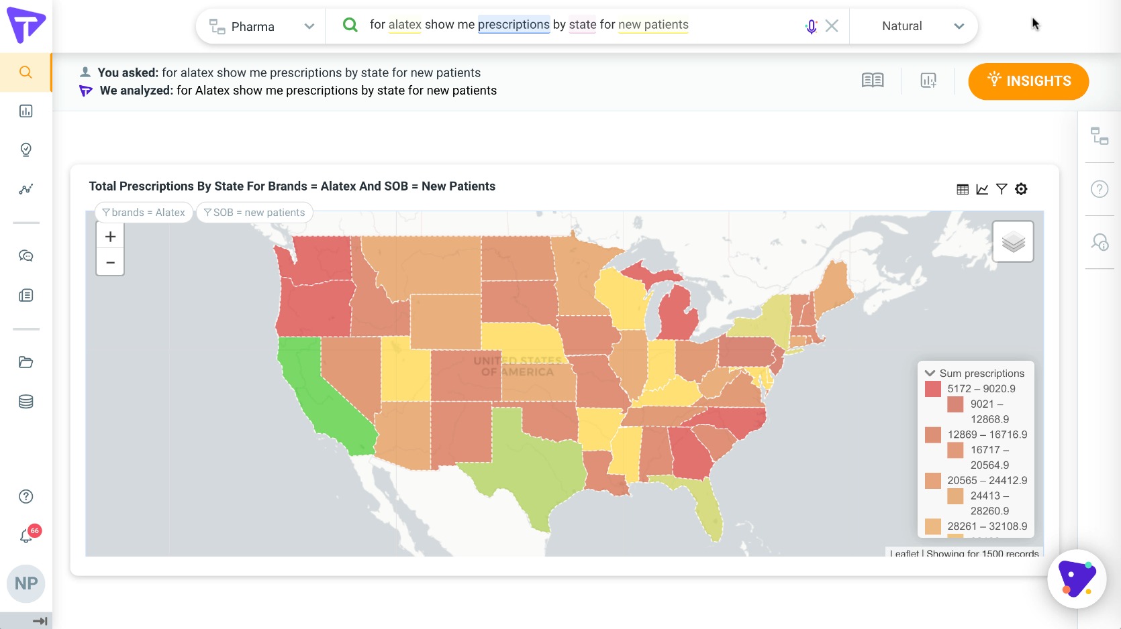1121x629 pixels.
Task: Zoom in on the map
Action: click(111, 237)
